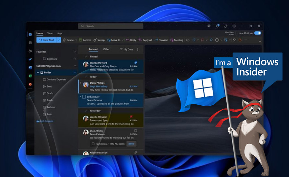
Task: Open Mail in the left app rail
Action: tap(30, 34)
